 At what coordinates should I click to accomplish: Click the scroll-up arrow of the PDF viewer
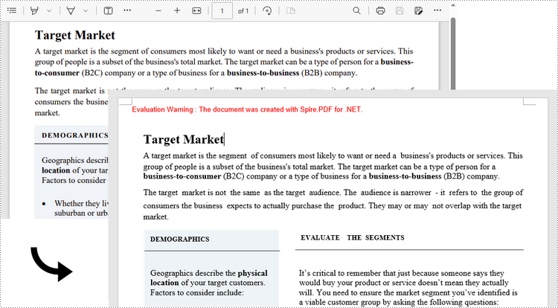coord(453,5)
